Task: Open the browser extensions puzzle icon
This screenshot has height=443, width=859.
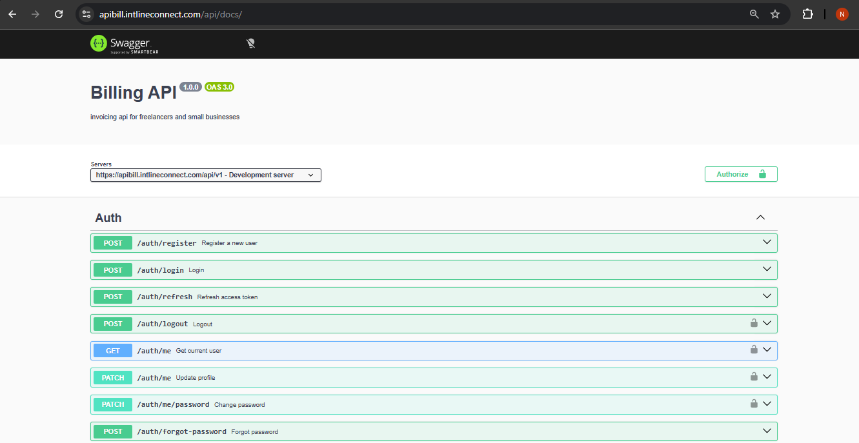Action: tap(807, 14)
